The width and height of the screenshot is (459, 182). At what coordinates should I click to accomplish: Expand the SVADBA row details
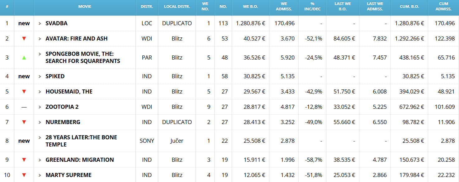tap(40, 23)
